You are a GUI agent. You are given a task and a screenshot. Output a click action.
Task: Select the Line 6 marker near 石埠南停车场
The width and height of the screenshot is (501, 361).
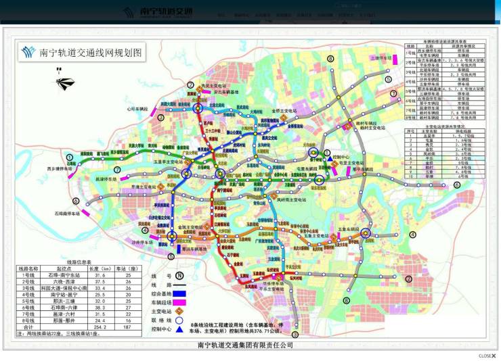coord(76,201)
